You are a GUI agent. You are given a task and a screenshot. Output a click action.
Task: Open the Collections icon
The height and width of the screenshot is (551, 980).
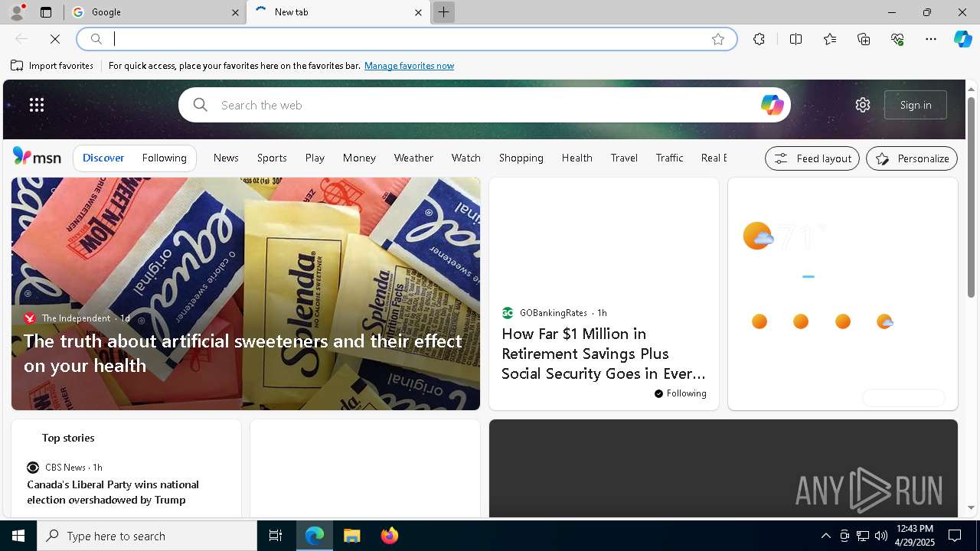[x=864, y=39]
